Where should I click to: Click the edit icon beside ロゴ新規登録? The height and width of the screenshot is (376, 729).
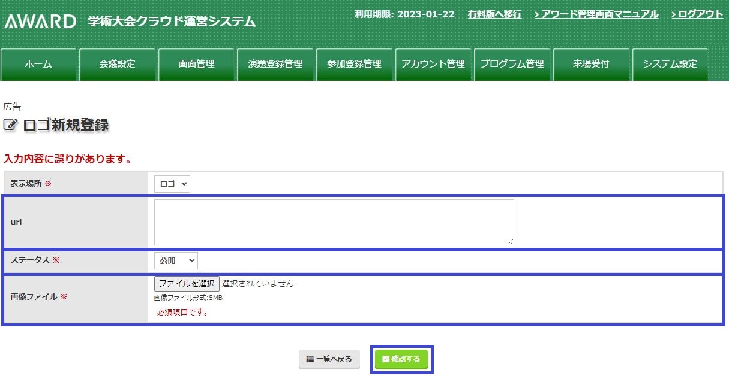[11, 125]
